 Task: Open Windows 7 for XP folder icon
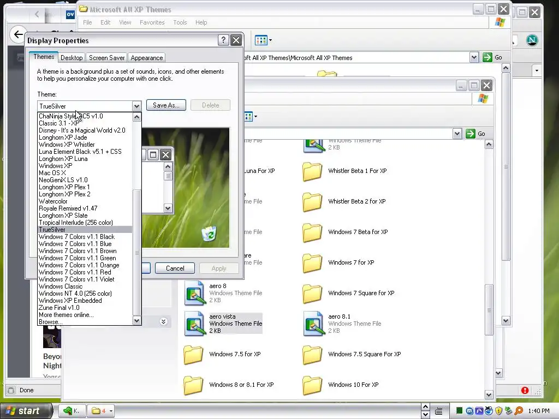tap(312, 264)
